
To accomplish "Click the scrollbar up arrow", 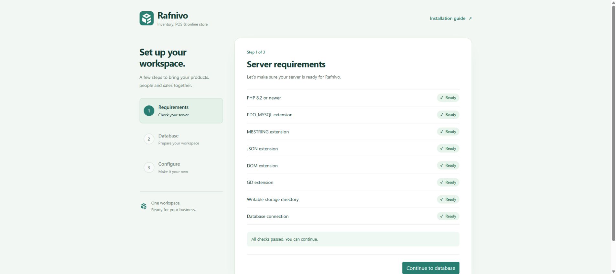I will pos(613,2).
